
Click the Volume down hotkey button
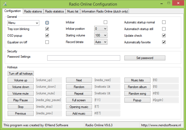21,87
